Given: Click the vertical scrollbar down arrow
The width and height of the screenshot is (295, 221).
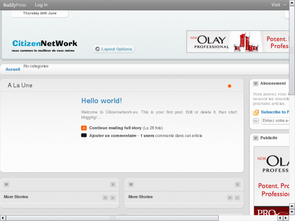Looking at the screenshot, I should click(x=292, y=212).
